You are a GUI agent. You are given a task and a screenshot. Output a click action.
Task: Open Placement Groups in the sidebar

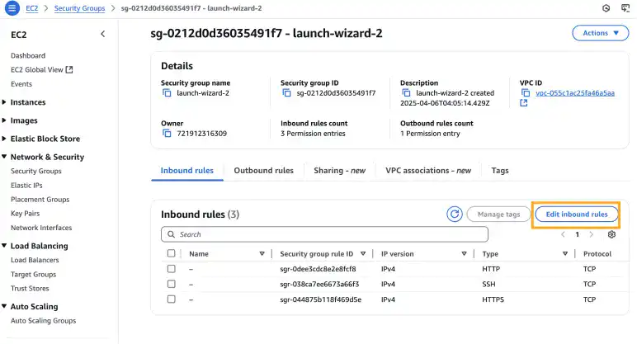[40, 200]
